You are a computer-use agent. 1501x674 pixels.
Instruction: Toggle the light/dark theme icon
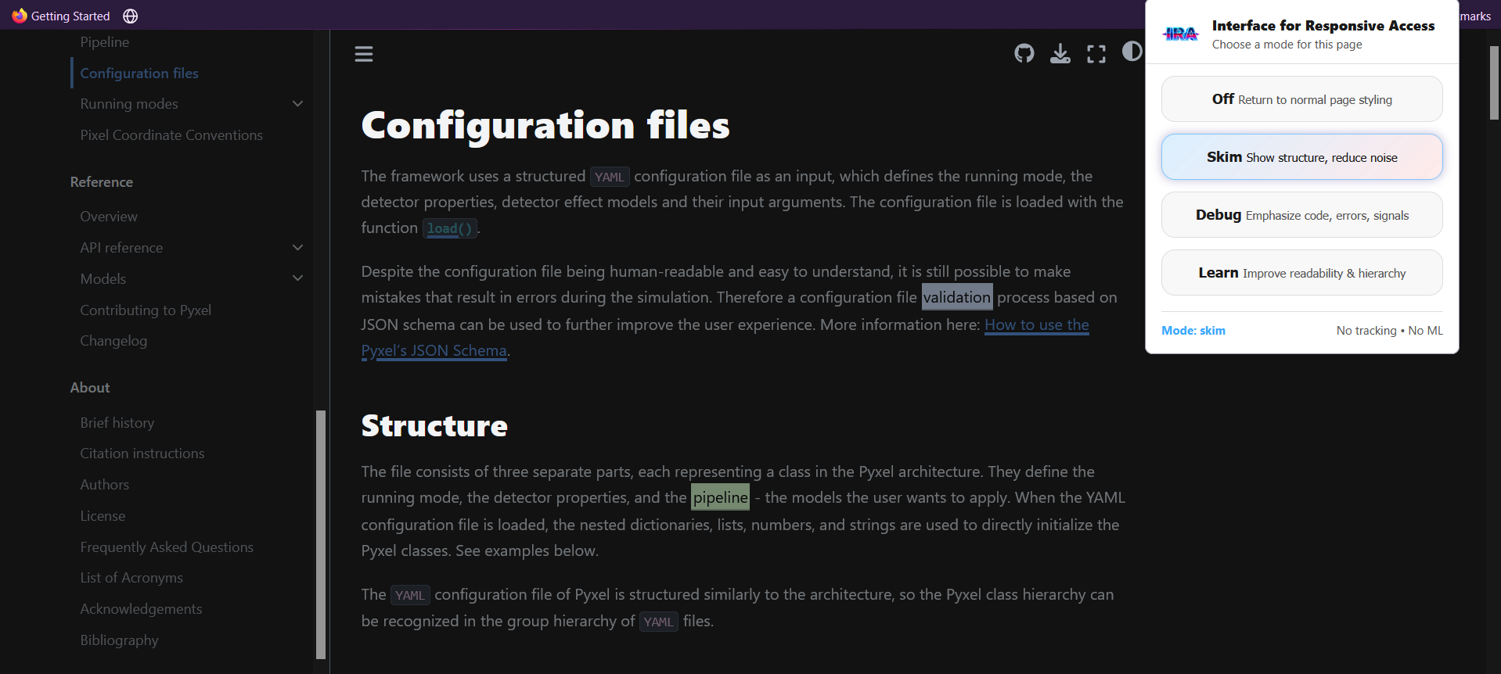(1132, 52)
